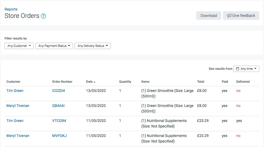
Task: Click paid status 'yes' for order QB4A6I
Action: click(224, 106)
